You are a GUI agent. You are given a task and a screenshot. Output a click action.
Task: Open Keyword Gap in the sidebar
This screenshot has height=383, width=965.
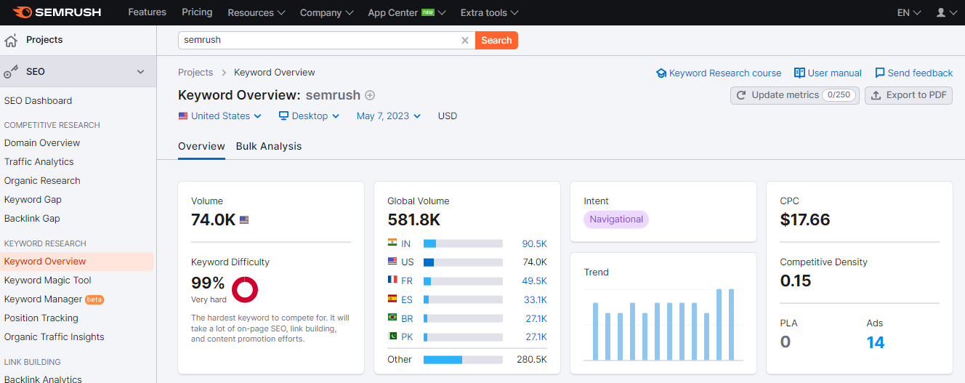point(33,200)
